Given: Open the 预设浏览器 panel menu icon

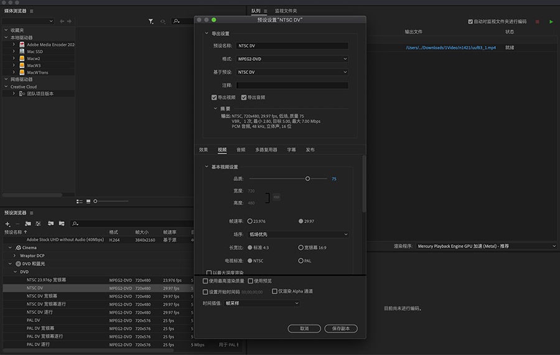Looking at the screenshot, I should click(32, 213).
